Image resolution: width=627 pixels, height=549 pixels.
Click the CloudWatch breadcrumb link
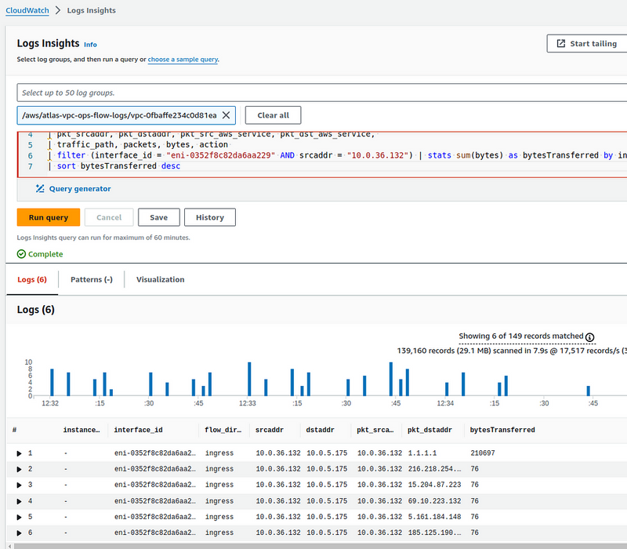[27, 11]
